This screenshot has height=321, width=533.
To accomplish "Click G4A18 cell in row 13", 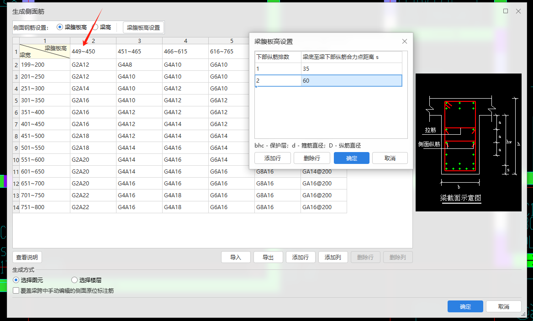I will pyautogui.click(x=185, y=195).
